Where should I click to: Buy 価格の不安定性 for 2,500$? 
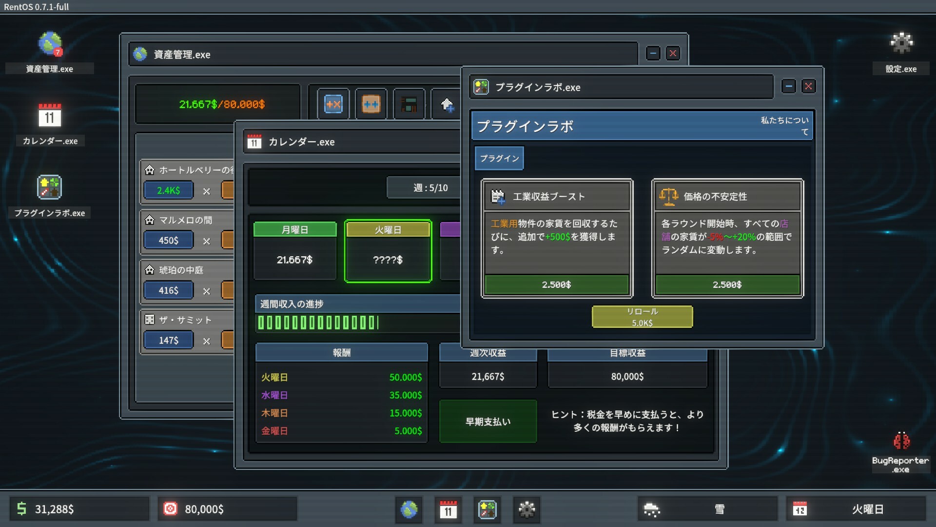coord(727,284)
